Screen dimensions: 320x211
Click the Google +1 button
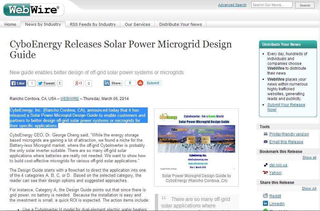(79, 83)
